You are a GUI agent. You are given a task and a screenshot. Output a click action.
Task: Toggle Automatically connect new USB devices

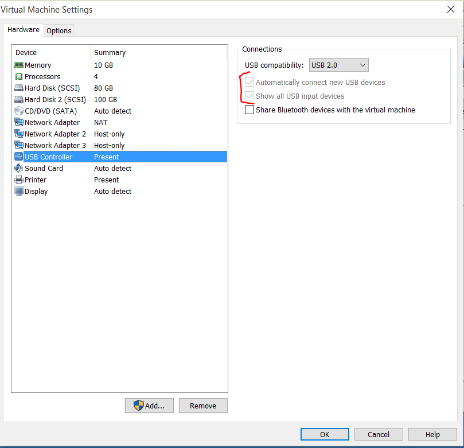249,82
